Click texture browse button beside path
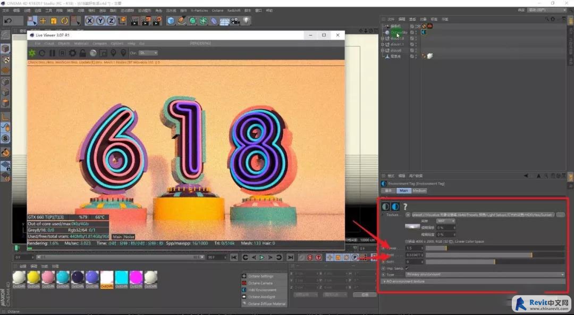574x315 pixels. [x=560, y=215]
